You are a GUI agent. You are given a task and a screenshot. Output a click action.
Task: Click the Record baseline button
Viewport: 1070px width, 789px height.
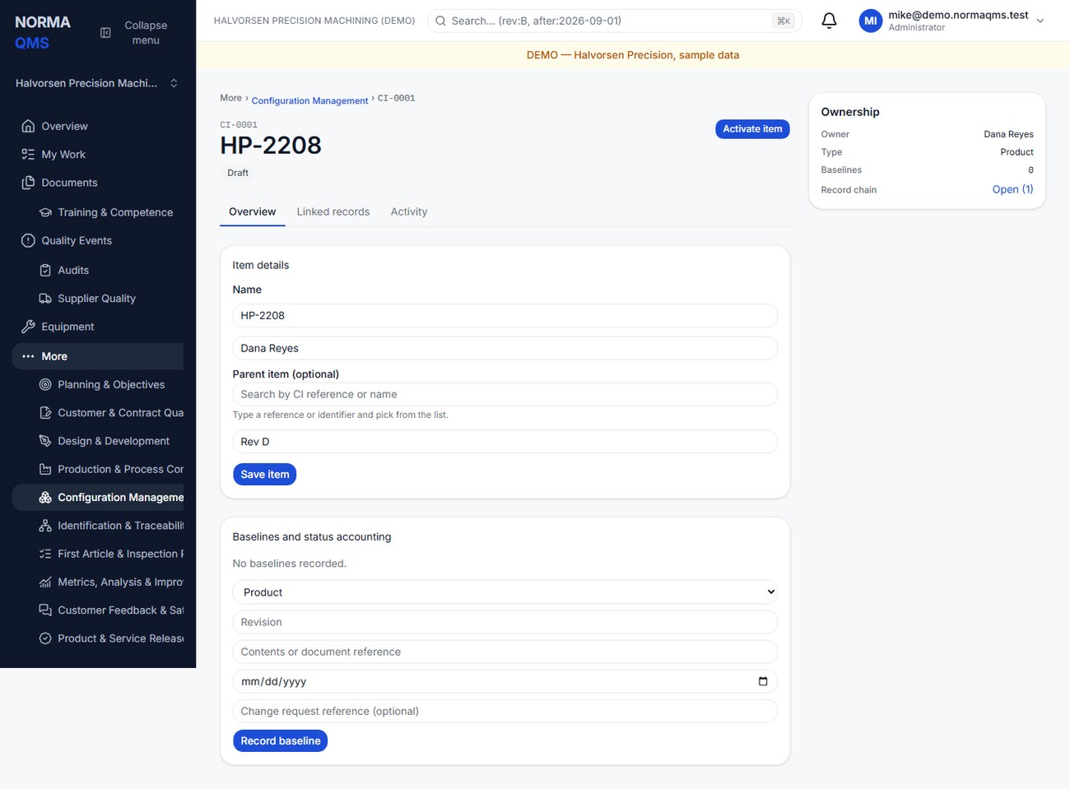point(281,741)
